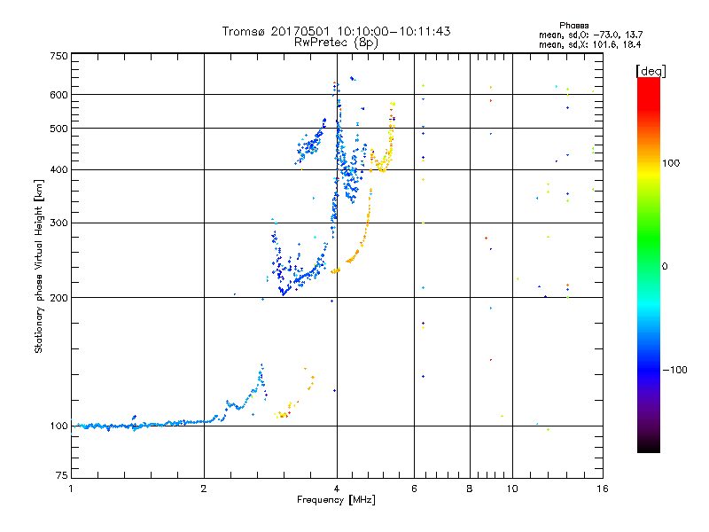This screenshot has width=709, height=532.
Task: Click the x-axis tick label "10"
Action: (512, 489)
